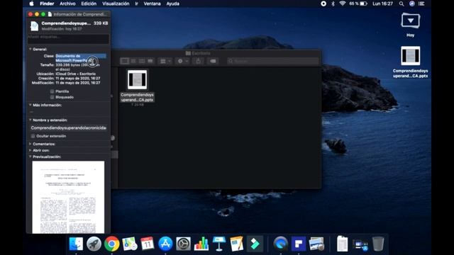This screenshot has width=454, height=255.
Task: Launch Launchpad rocket icon in Dock
Action: point(94,244)
